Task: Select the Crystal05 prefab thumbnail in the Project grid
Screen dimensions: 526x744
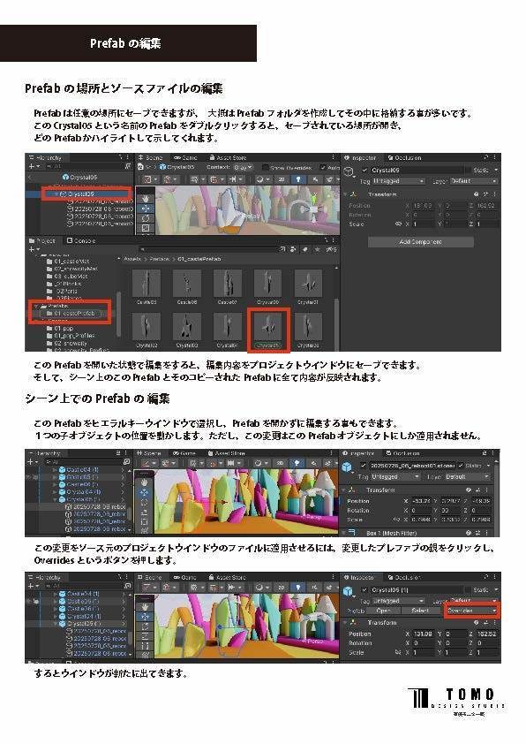Action: click(268, 330)
